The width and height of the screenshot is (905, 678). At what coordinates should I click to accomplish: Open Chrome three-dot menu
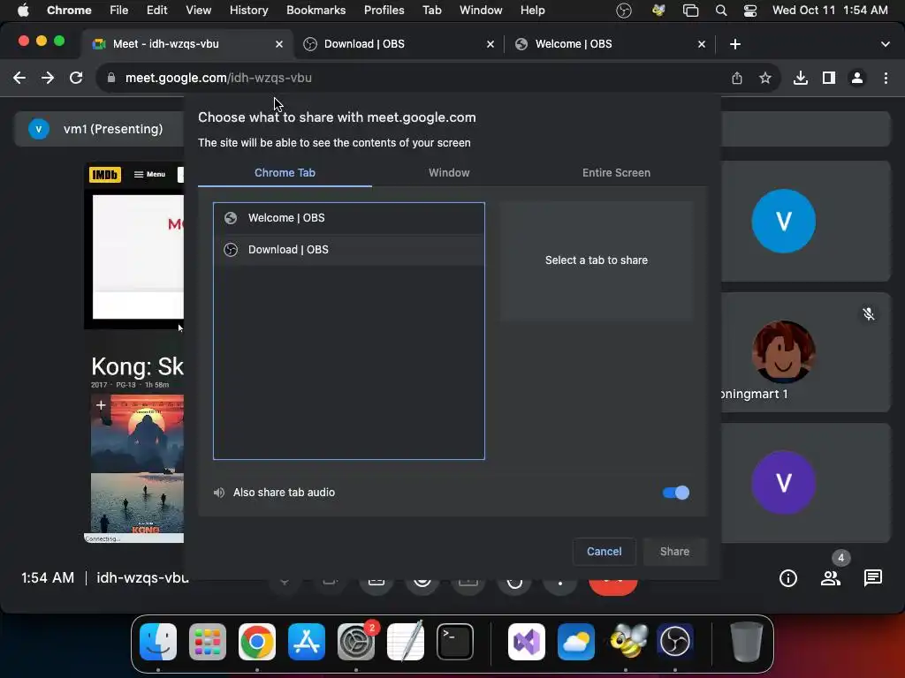pyautogui.click(x=886, y=78)
